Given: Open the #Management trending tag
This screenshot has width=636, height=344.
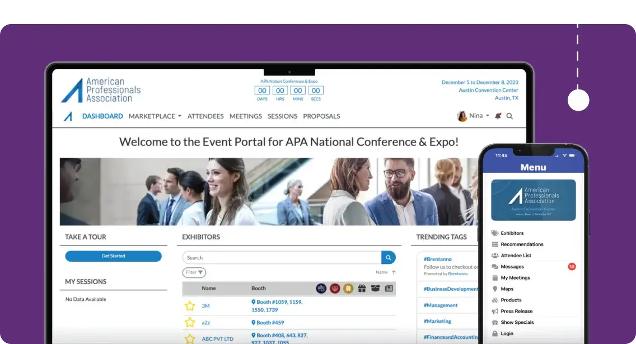Looking at the screenshot, I should [x=441, y=305].
